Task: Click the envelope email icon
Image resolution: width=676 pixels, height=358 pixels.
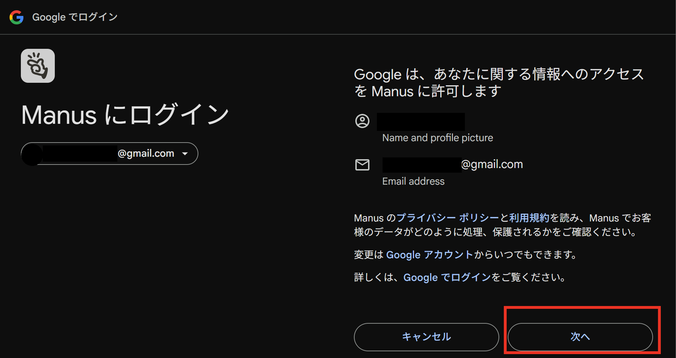Action: (362, 165)
